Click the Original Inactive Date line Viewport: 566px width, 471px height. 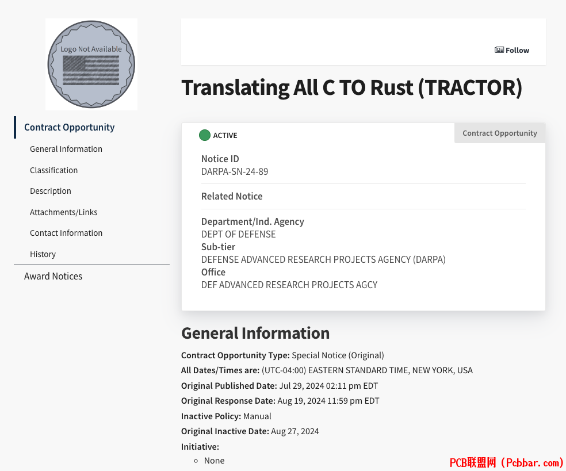(250, 432)
